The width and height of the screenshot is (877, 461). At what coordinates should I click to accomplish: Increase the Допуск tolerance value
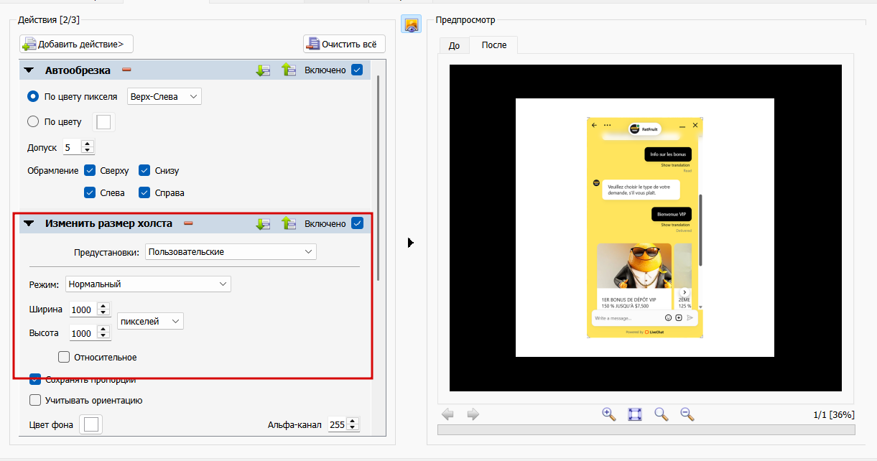click(x=88, y=144)
